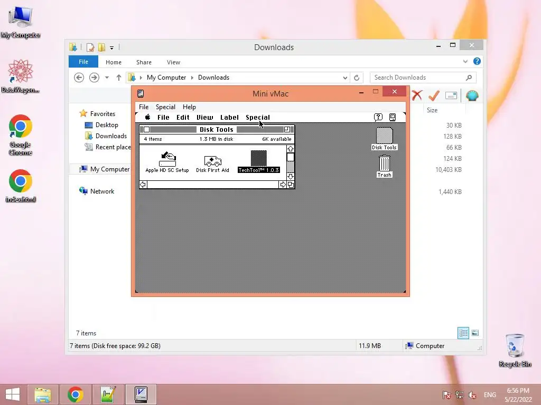Click the orange checkmark icon in Explorer
The width and height of the screenshot is (541, 405).
(434, 95)
